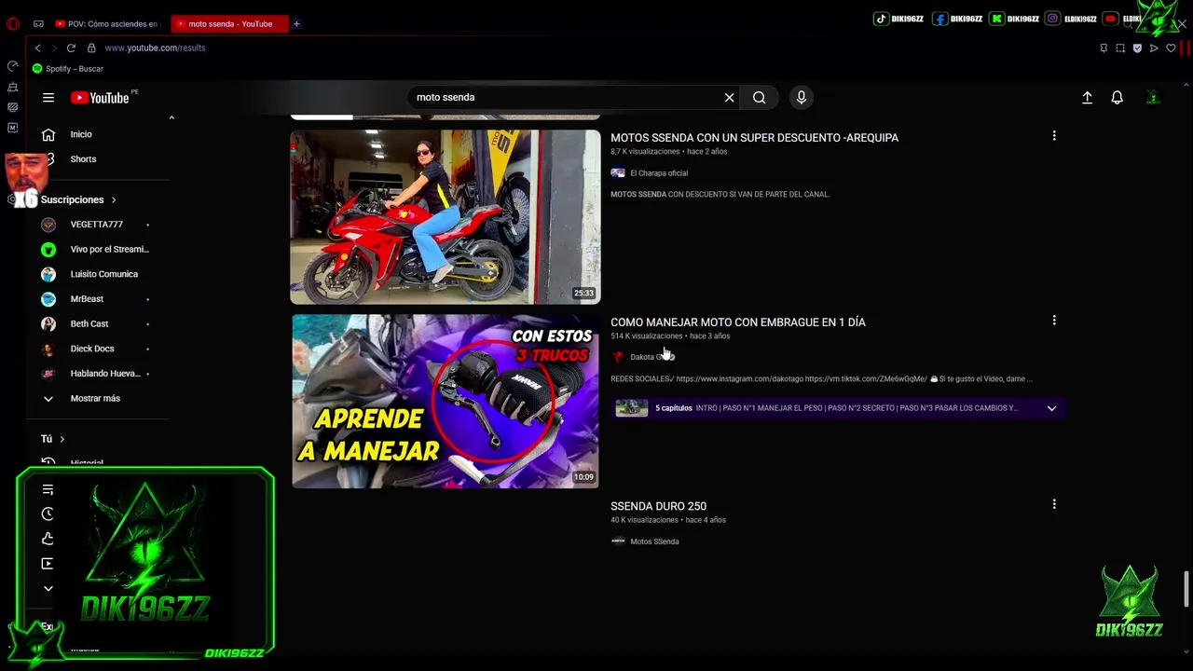The width and height of the screenshot is (1193, 671).
Task: Collapse sidebar using the small up caret
Action: 171,117
